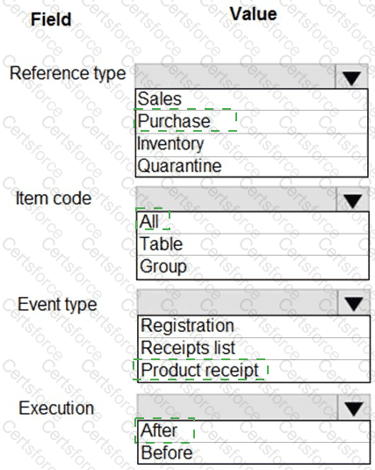Select Sales in Reference type list
The width and height of the screenshot is (375, 470).
[251, 99]
